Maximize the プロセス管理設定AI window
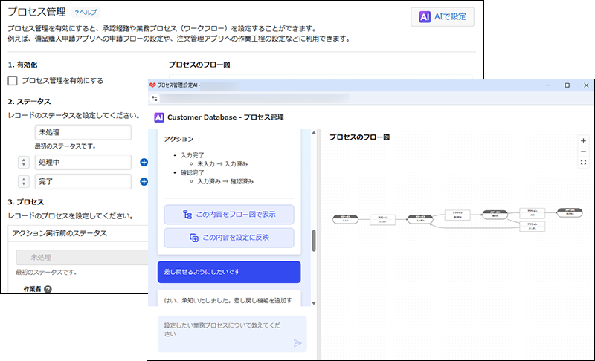Viewport: 595px width, 361px height. 567,85
